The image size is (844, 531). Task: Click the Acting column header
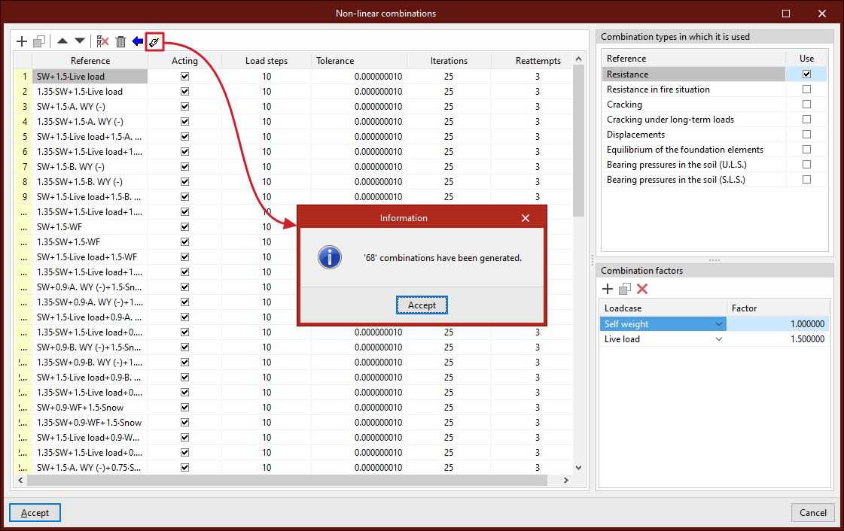(184, 61)
